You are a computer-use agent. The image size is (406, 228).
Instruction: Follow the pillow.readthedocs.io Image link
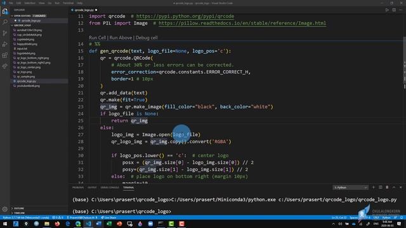click(242, 23)
